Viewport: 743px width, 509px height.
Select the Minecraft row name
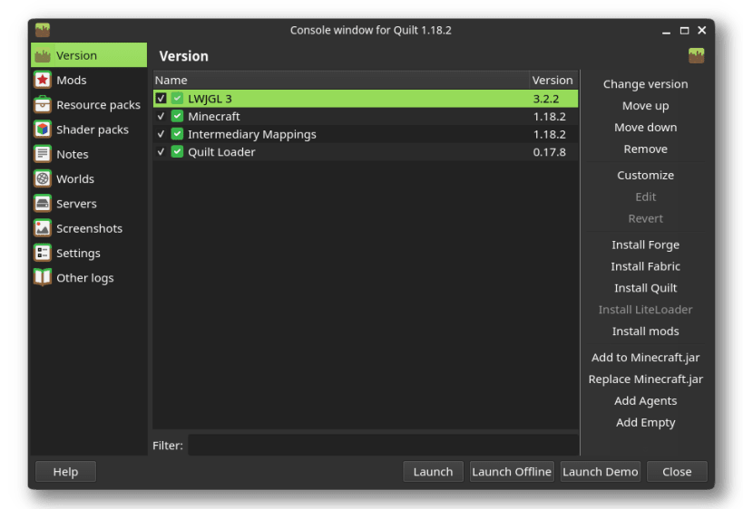pos(214,116)
